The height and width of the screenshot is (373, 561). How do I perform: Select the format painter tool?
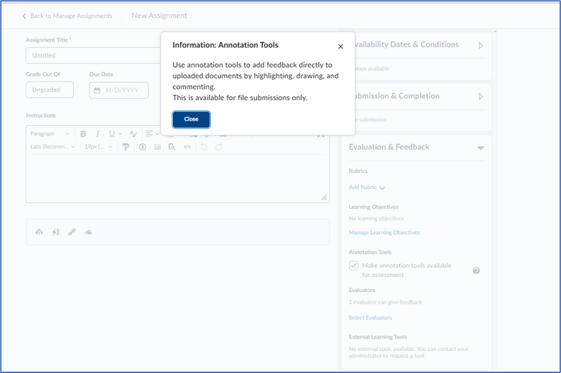click(x=125, y=147)
